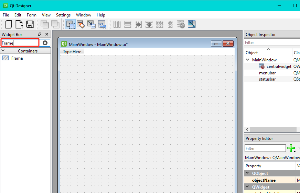Save the form using floppy disk icon
The width and height of the screenshot is (300, 193).
(x=30, y=24)
